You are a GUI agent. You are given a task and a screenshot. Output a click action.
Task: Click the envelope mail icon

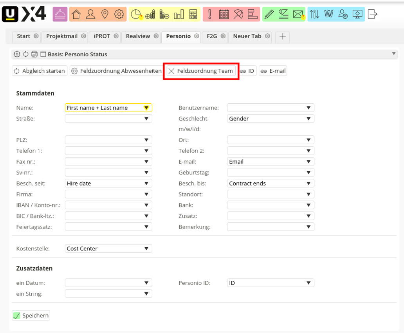298,15
